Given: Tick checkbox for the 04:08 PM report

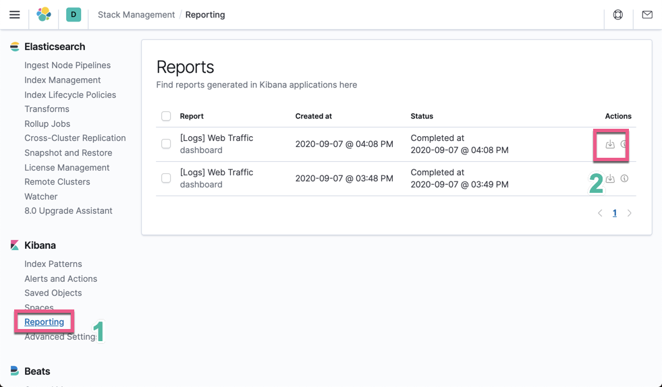Looking at the screenshot, I should (x=166, y=144).
